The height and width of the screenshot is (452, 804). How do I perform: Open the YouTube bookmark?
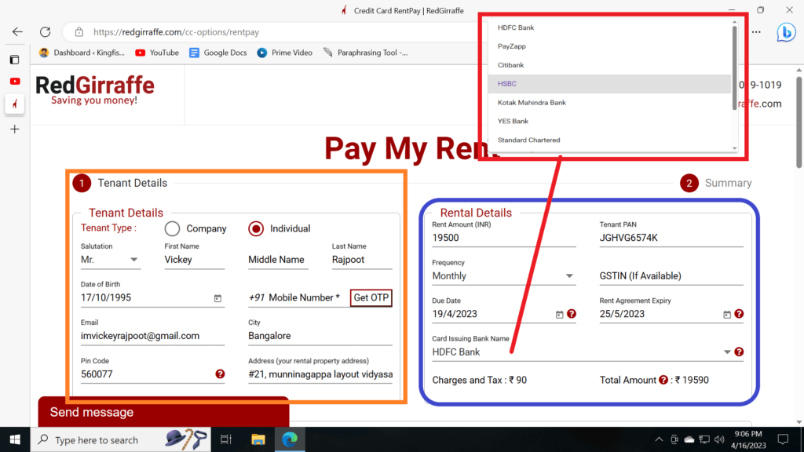[x=157, y=53]
